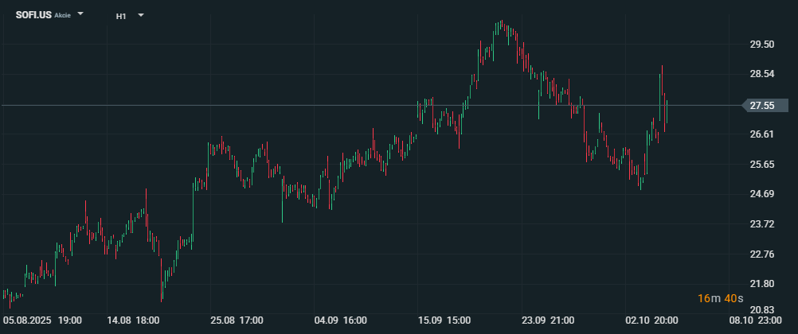Click the candle countdown timer 16m 40s

click(721, 297)
